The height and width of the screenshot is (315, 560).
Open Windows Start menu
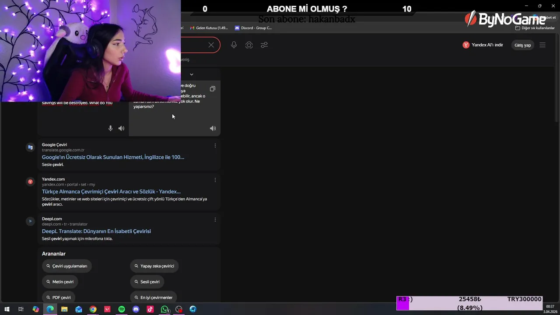7,309
